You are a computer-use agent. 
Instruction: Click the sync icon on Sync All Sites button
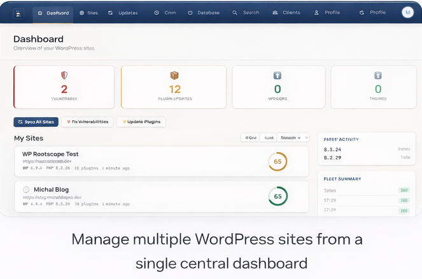pos(20,122)
